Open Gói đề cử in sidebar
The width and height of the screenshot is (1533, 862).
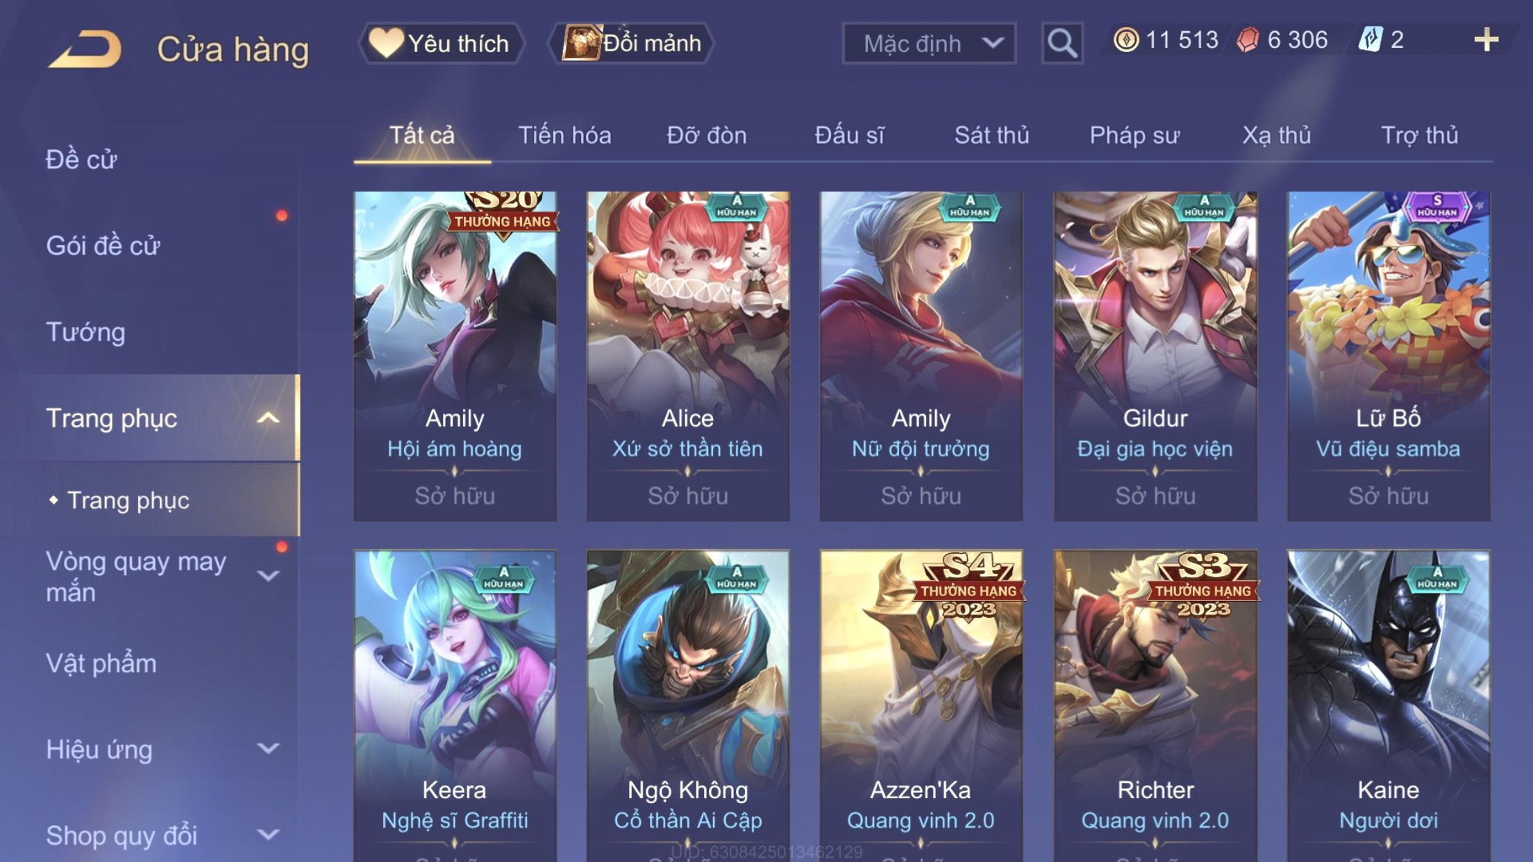click(103, 246)
